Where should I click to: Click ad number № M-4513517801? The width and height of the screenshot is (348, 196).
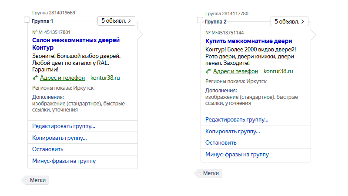pyautogui.click(x=51, y=32)
